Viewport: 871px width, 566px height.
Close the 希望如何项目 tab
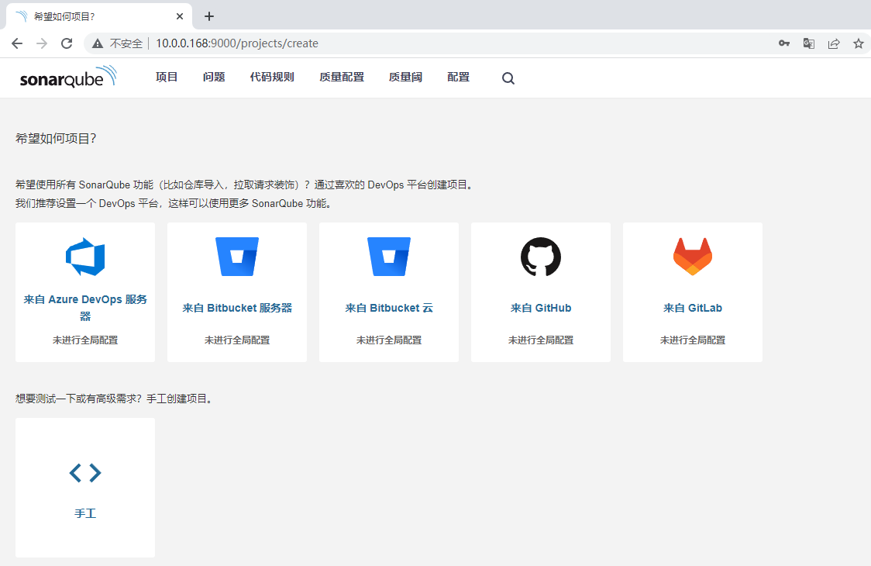pyautogui.click(x=180, y=16)
